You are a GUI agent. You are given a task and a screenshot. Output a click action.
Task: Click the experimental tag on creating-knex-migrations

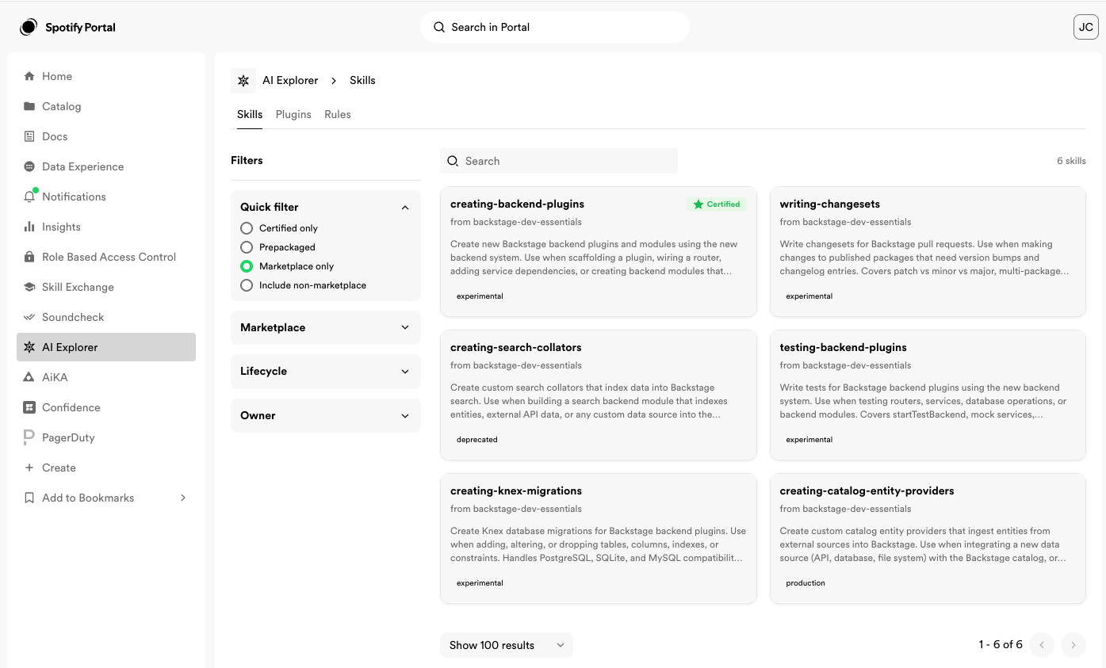point(480,583)
